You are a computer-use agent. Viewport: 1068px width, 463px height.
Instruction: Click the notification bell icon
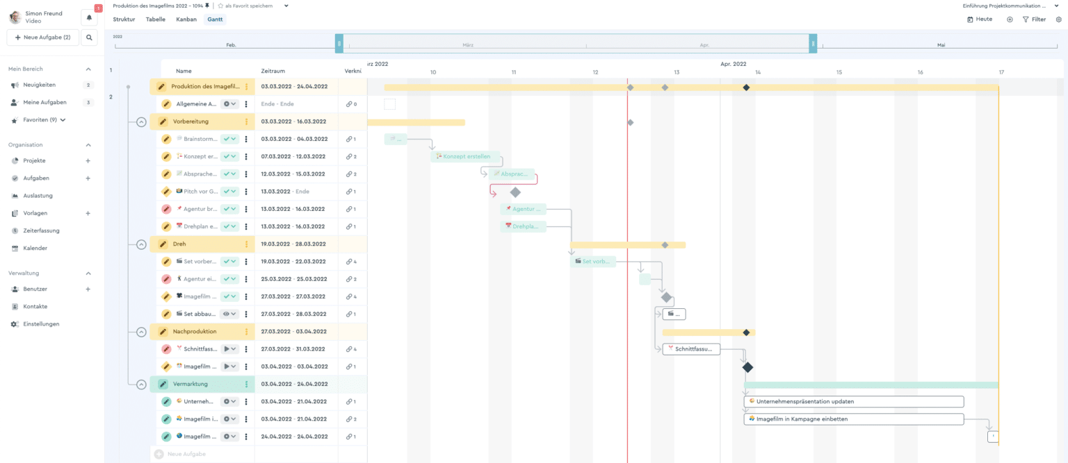pyautogui.click(x=89, y=18)
